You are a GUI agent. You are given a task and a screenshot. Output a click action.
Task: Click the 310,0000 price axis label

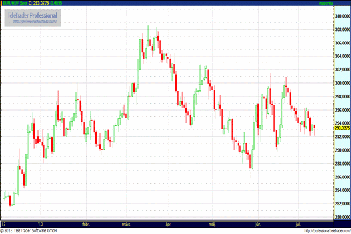tap(326, 16)
